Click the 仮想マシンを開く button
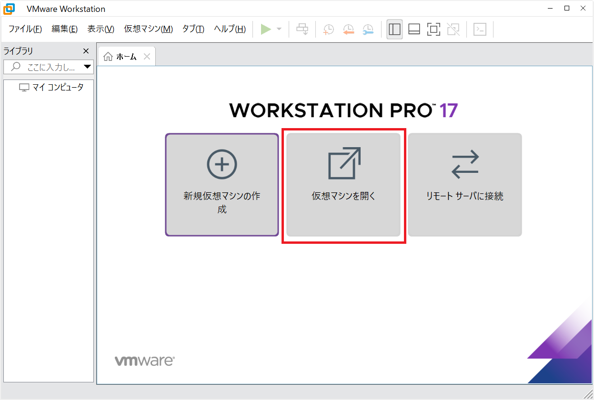The width and height of the screenshot is (594, 400). [343, 185]
